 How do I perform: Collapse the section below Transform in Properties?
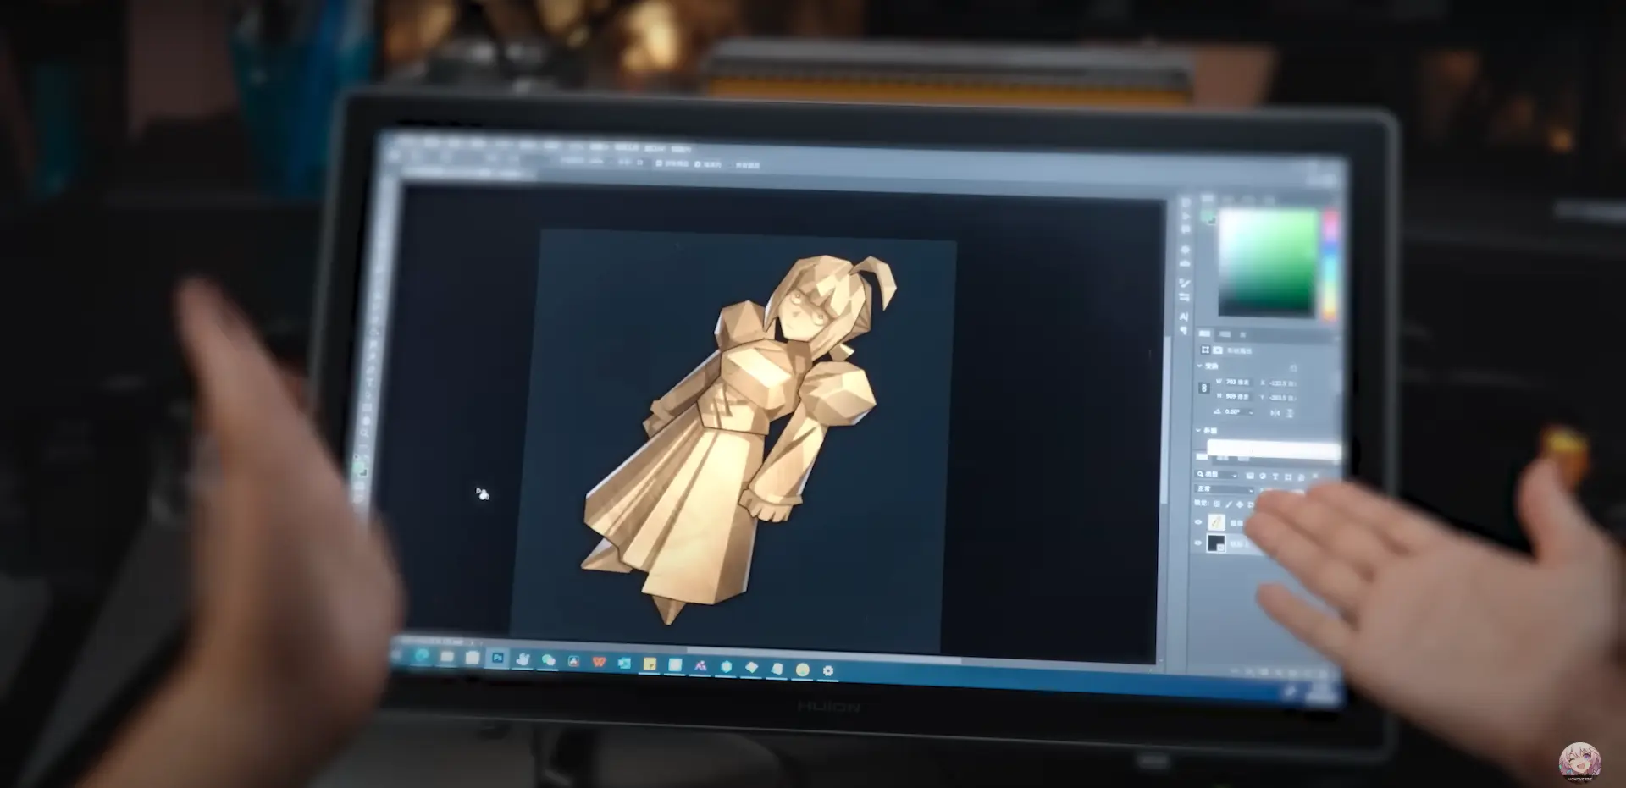click(x=1199, y=430)
